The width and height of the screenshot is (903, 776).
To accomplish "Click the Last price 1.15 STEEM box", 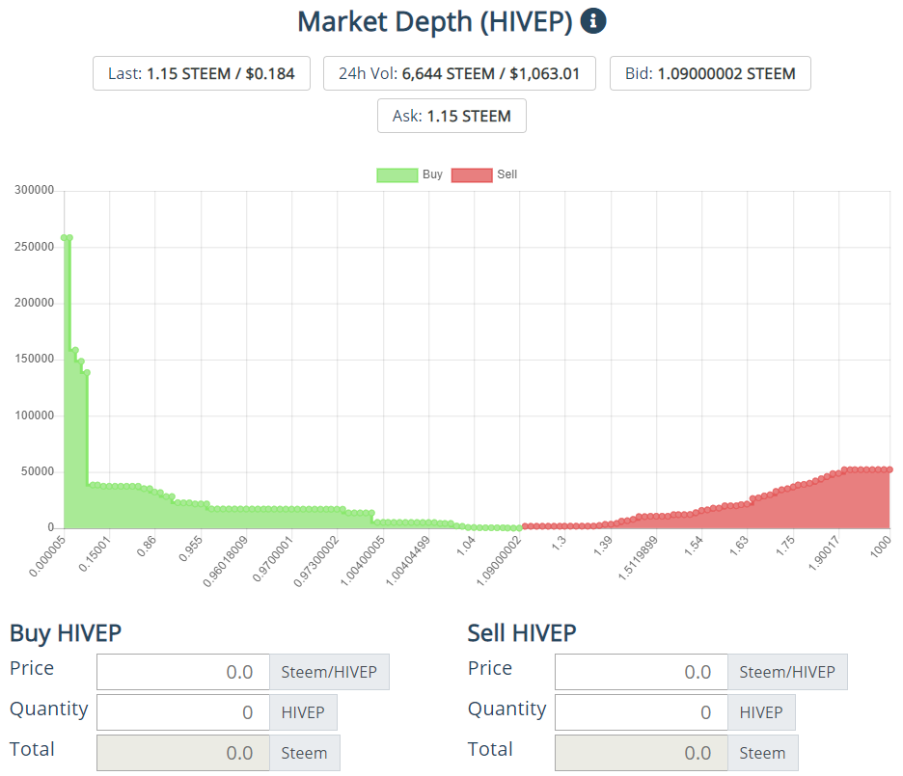I will tap(202, 73).
